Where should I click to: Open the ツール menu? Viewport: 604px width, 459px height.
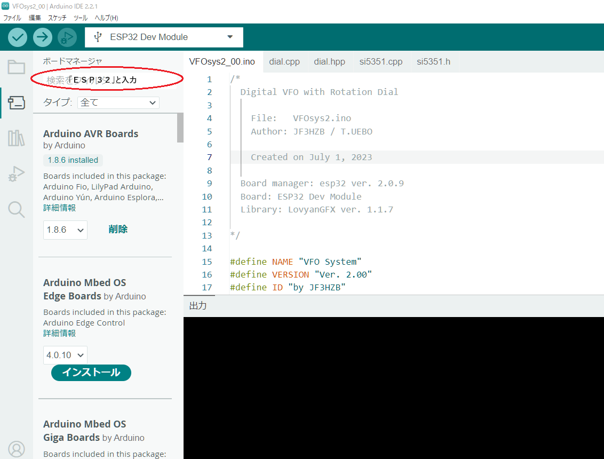[81, 18]
